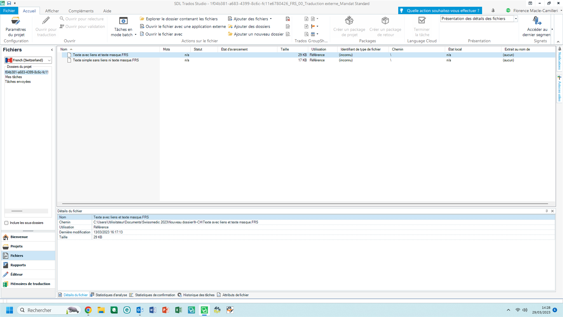This screenshot has width=563, height=317.
Task: Expand the Ajouter des fichiers dropdown
Action: pyautogui.click(x=270, y=19)
